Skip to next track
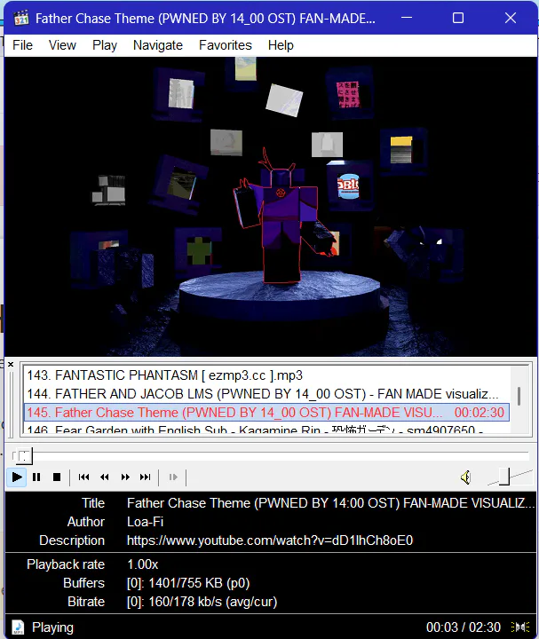Image resolution: width=539 pixels, height=639 pixels. [x=145, y=477]
